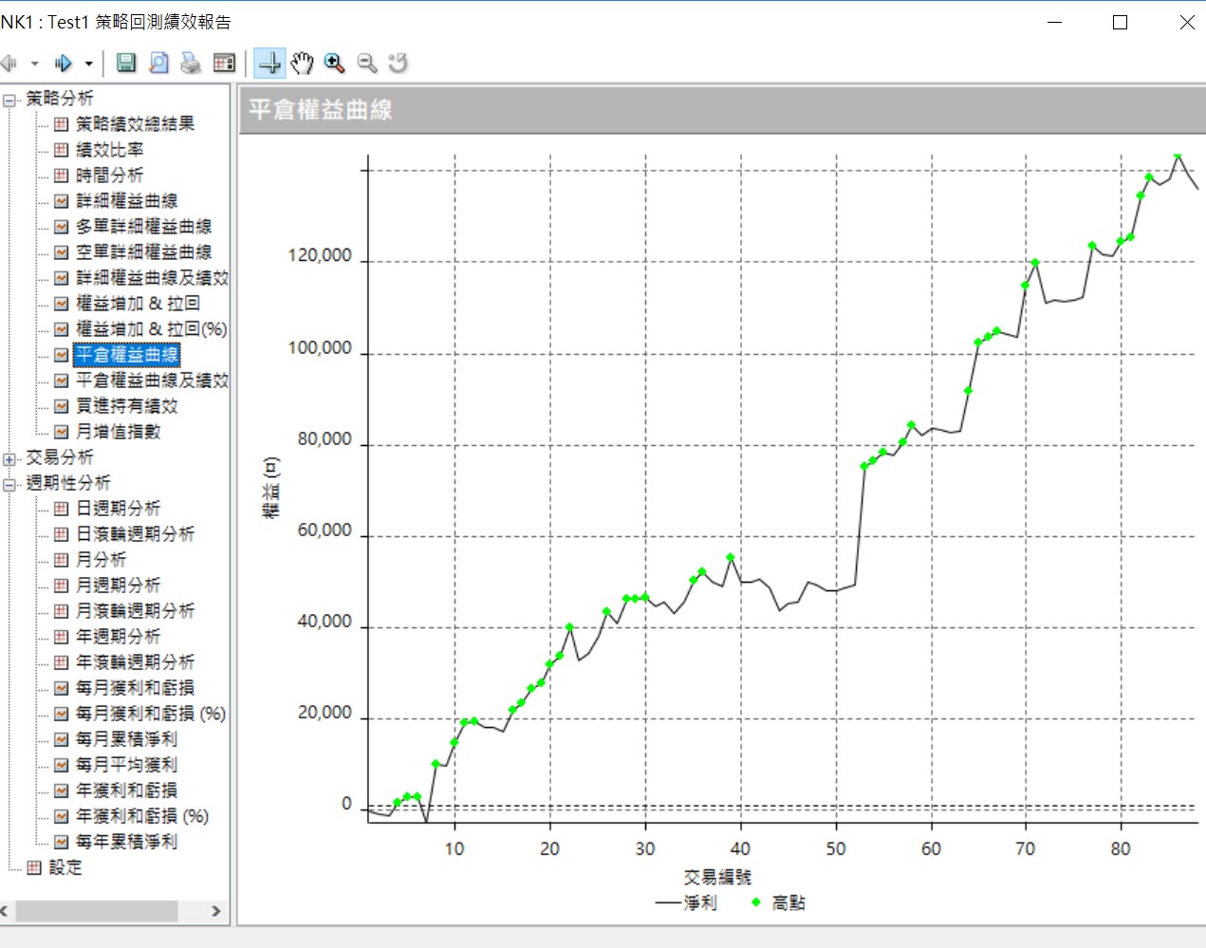Select the 權益增加 & 拉回 chart
1206x948 pixels.
(139, 303)
